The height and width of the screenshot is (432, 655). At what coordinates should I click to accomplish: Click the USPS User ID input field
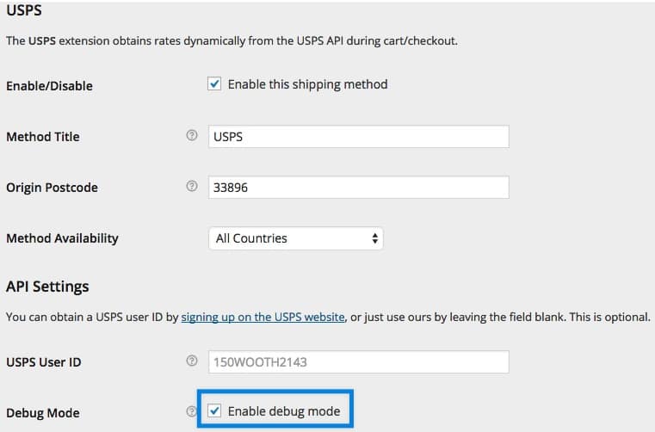click(358, 362)
